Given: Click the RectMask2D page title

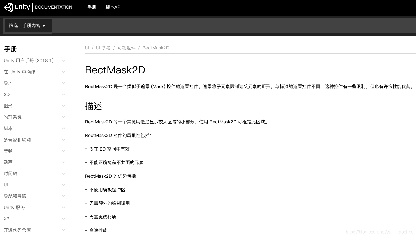Looking at the screenshot, I should click(115, 70).
